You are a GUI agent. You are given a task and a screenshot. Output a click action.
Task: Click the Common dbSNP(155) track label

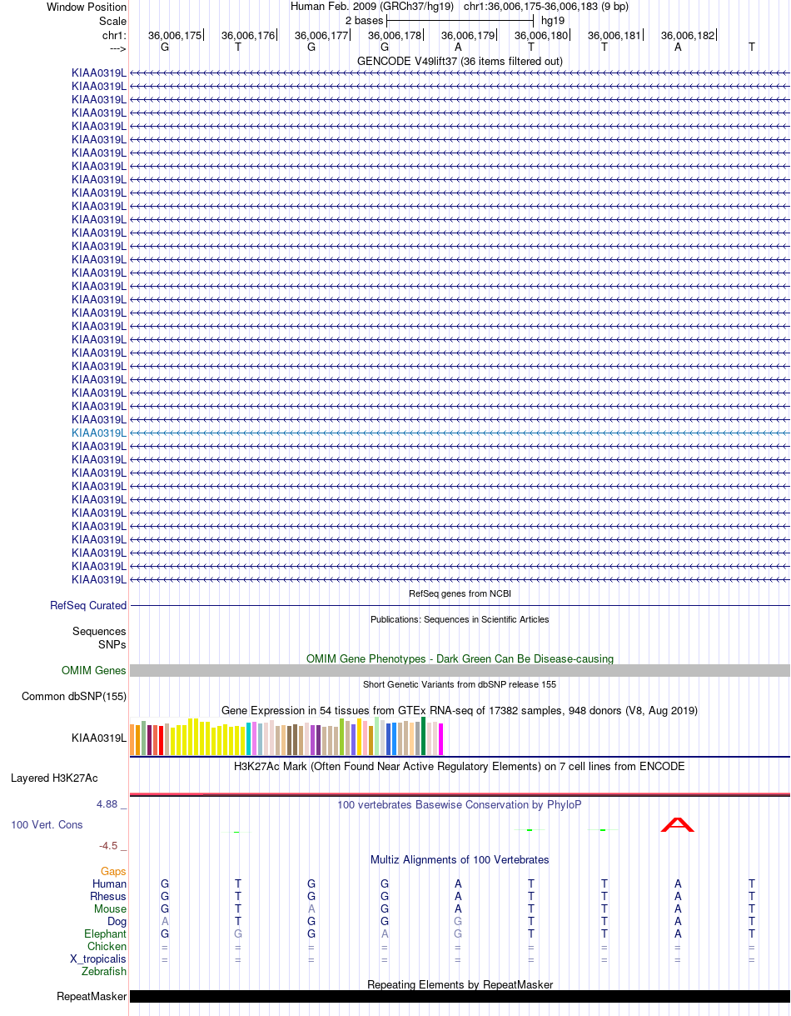tap(74, 697)
